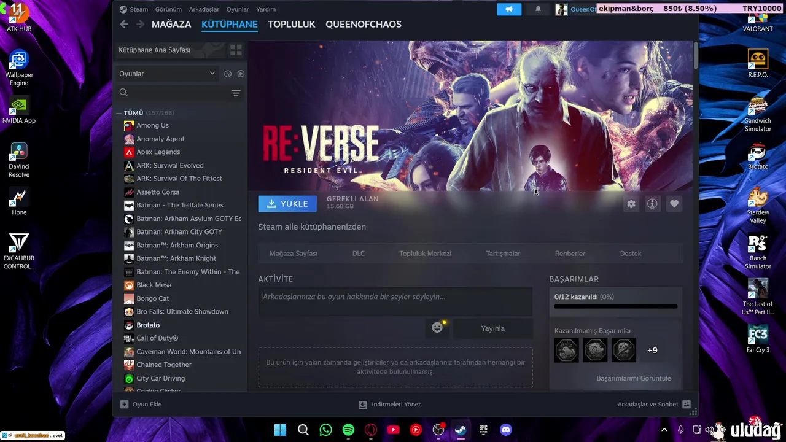The height and width of the screenshot is (442, 786).
Task: Open the Arkadaşlar menu
Action: (204, 9)
